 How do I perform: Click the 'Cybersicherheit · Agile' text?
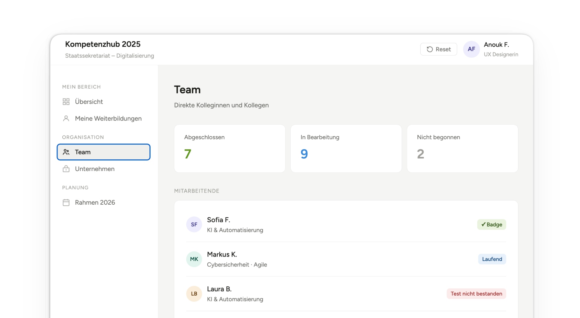(x=237, y=265)
